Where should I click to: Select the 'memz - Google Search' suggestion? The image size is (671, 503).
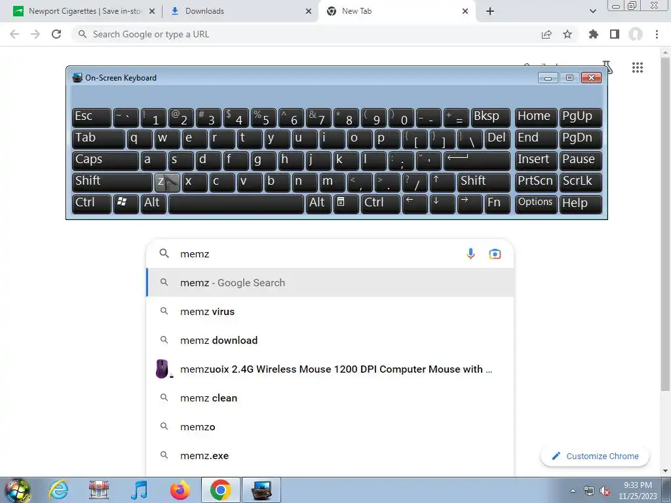[x=330, y=283]
